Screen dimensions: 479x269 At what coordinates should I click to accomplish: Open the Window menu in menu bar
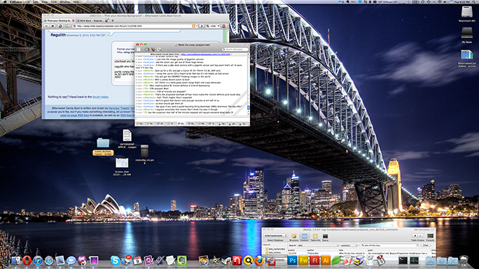point(64,1)
